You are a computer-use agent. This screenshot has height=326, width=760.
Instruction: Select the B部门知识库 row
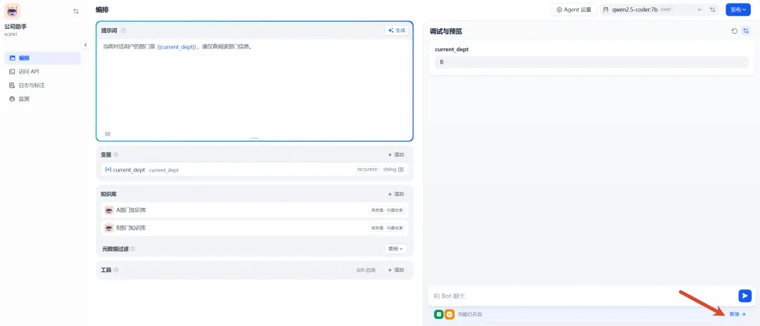pos(255,228)
